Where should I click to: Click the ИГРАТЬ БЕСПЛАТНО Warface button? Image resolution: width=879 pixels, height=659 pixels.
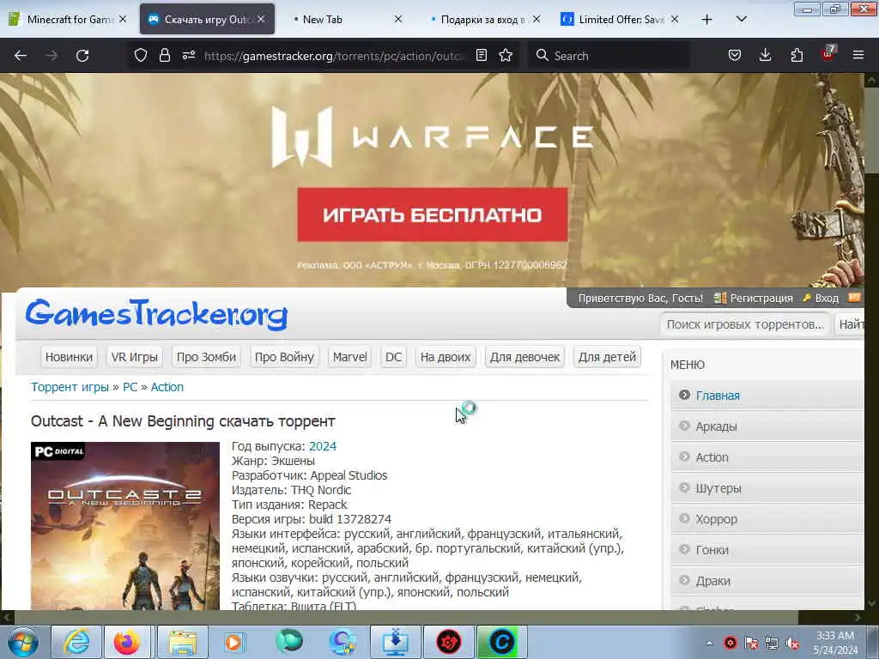point(433,215)
